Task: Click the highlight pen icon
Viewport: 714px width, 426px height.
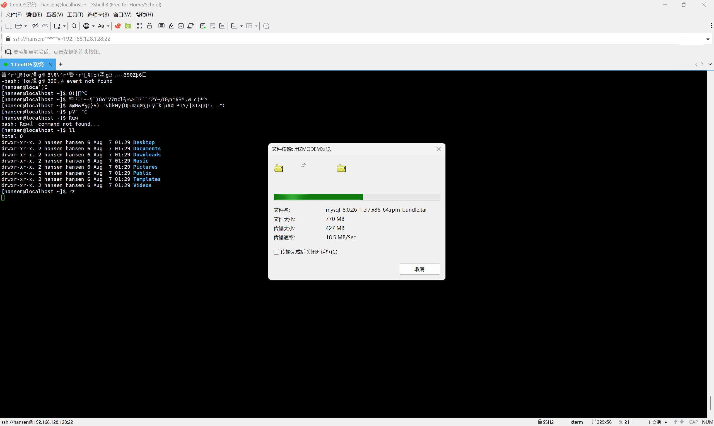Action: (x=171, y=26)
